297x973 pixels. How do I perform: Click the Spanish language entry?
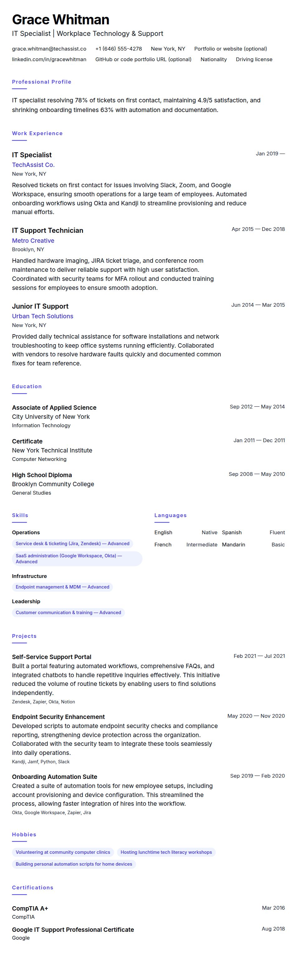click(253, 533)
